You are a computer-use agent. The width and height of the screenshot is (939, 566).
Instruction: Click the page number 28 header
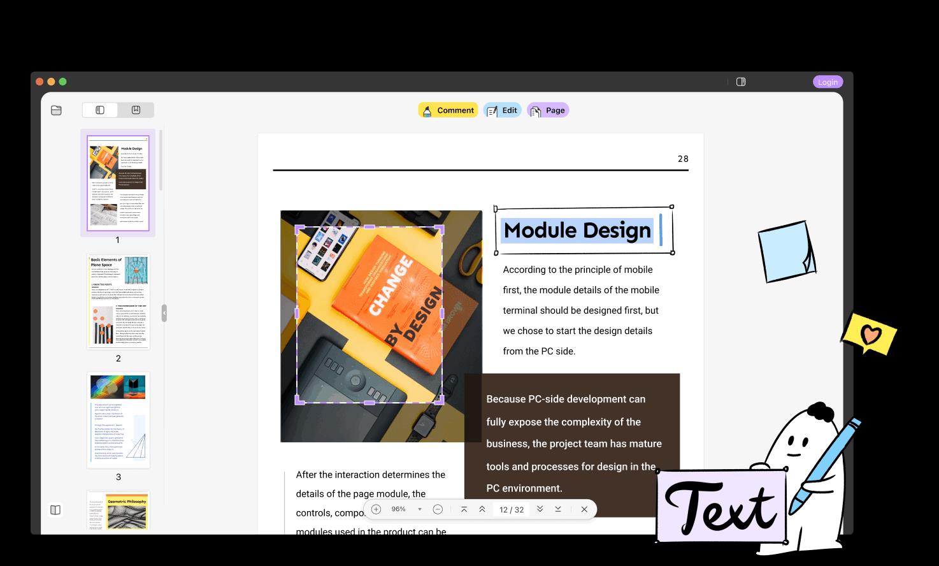[683, 159]
